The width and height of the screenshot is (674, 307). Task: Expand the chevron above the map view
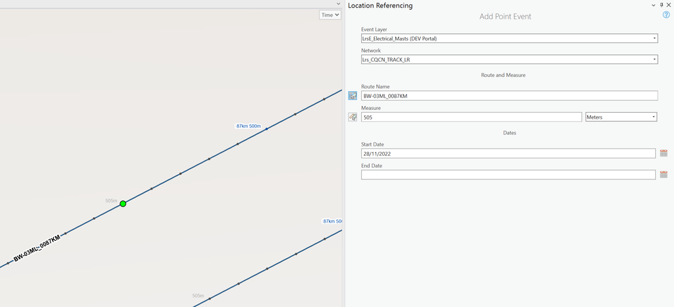(x=338, y=4)
